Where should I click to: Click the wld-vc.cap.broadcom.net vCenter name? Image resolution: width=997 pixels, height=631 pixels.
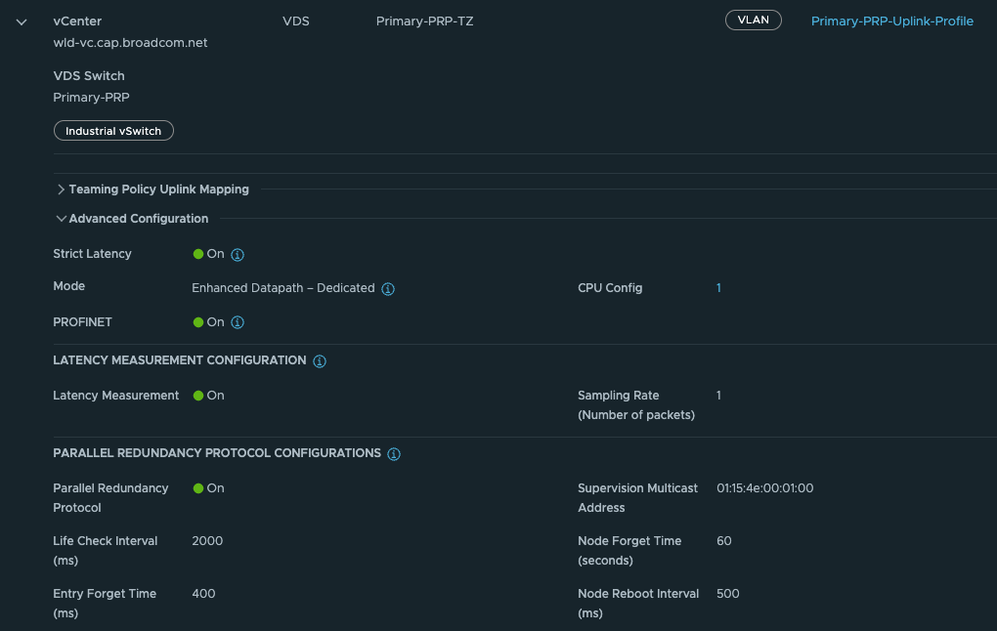click(130, 43)
